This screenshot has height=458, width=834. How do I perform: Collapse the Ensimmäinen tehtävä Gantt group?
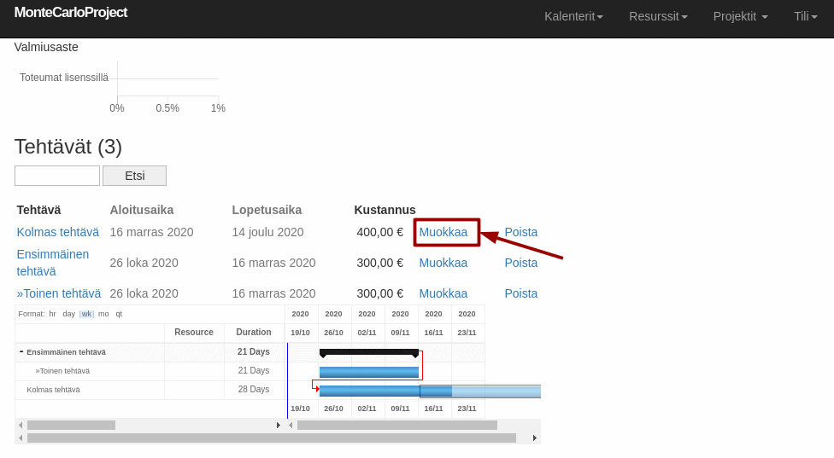pos(21,351)
